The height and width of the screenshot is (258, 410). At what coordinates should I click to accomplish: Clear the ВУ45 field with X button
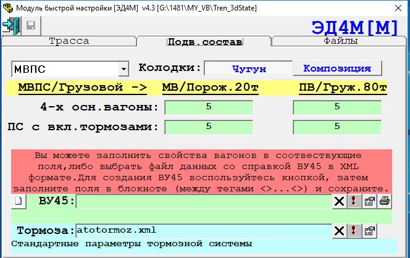click(x=340, y=201)
